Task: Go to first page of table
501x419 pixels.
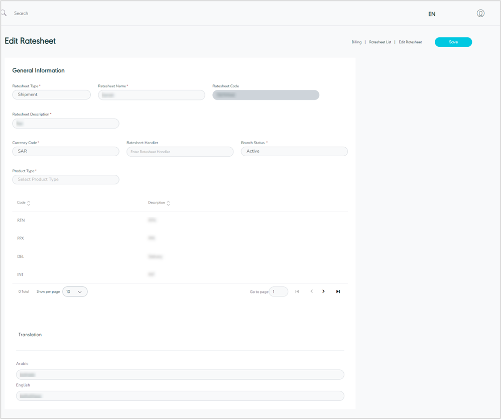Action: tap(297, 291)
